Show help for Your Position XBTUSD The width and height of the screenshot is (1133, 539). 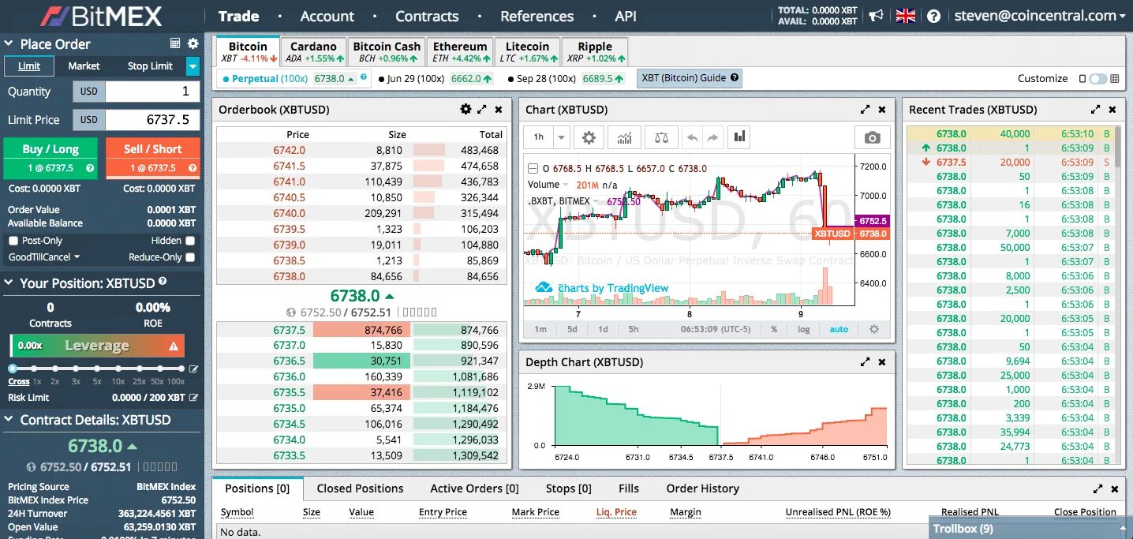[163, 281]
